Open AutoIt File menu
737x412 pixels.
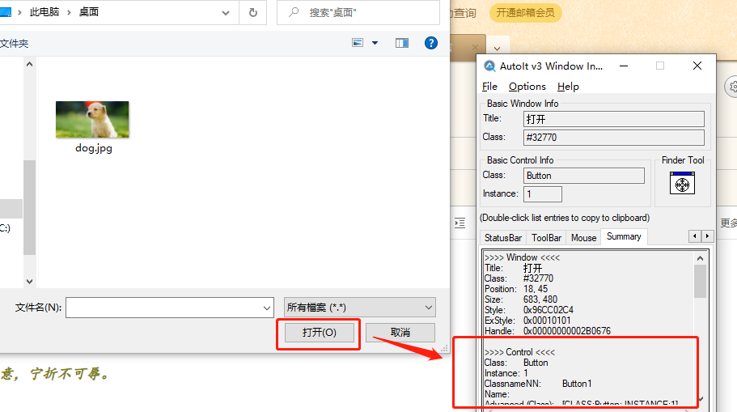tap(489, 87)
